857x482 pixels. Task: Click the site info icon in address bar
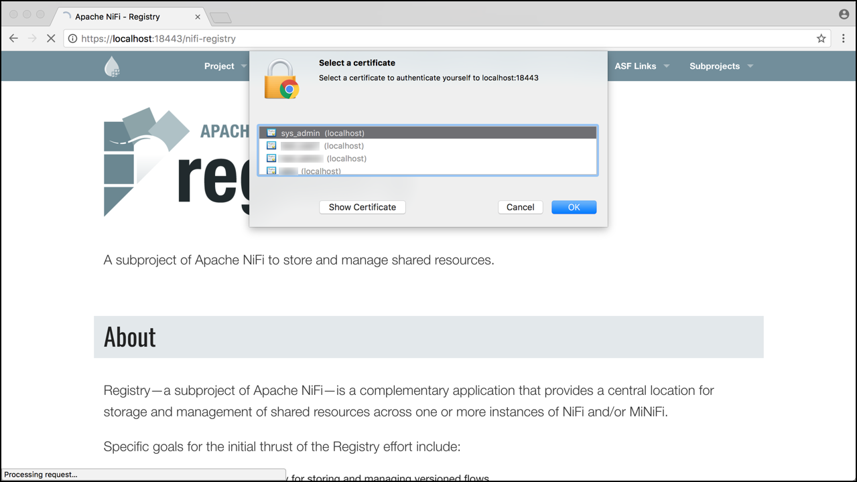pyautogui.click(x=72, y=38)
